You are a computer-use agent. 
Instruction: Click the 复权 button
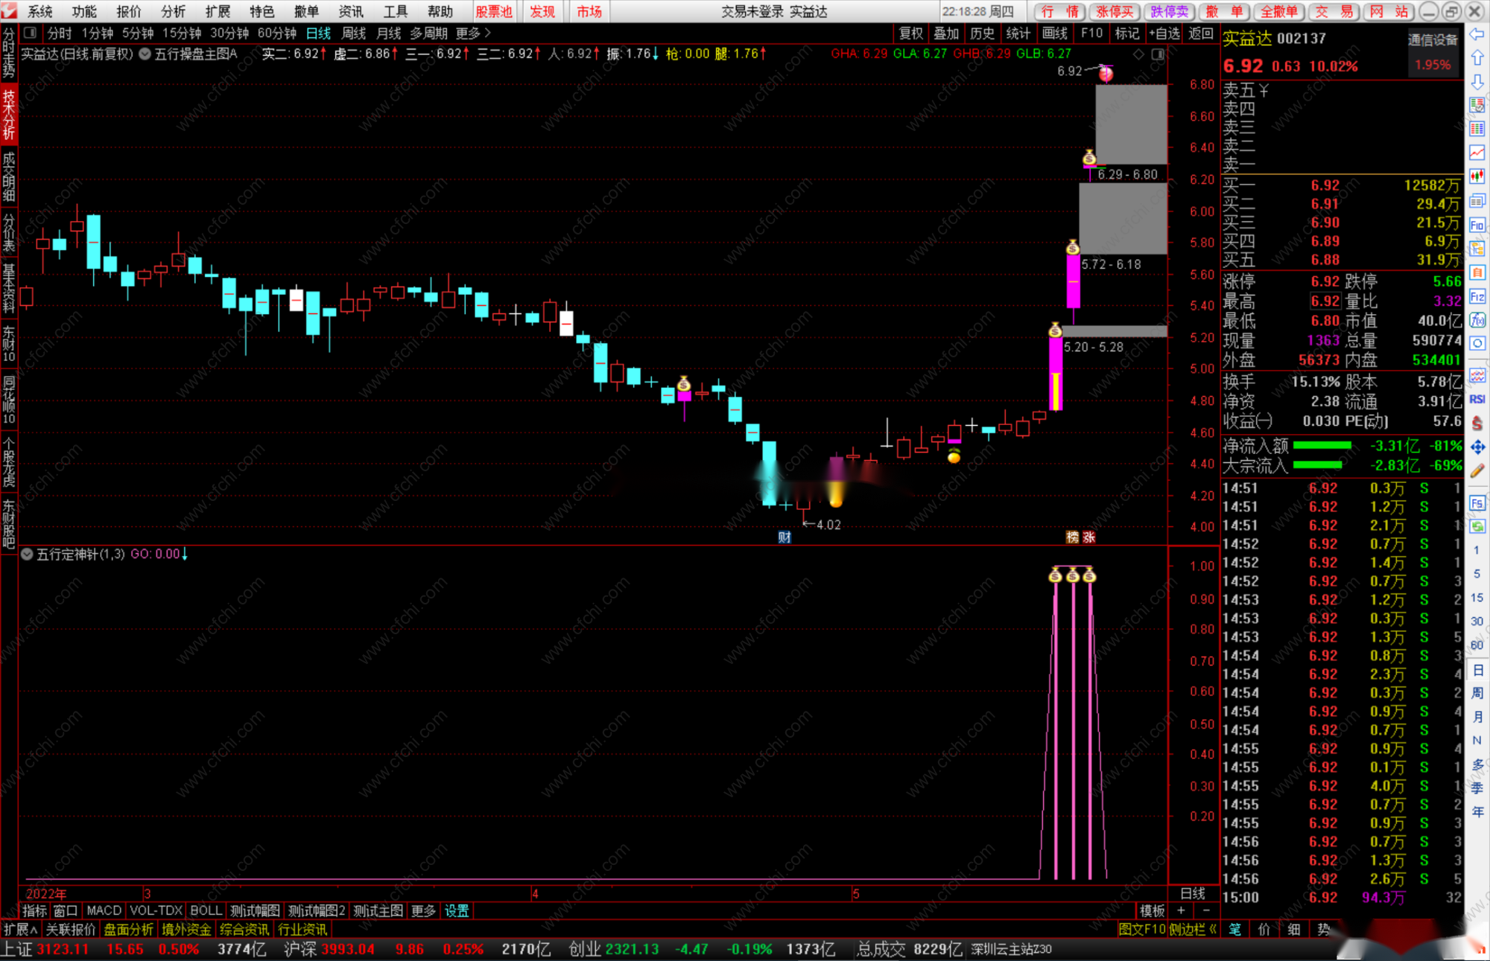[910, 33]
